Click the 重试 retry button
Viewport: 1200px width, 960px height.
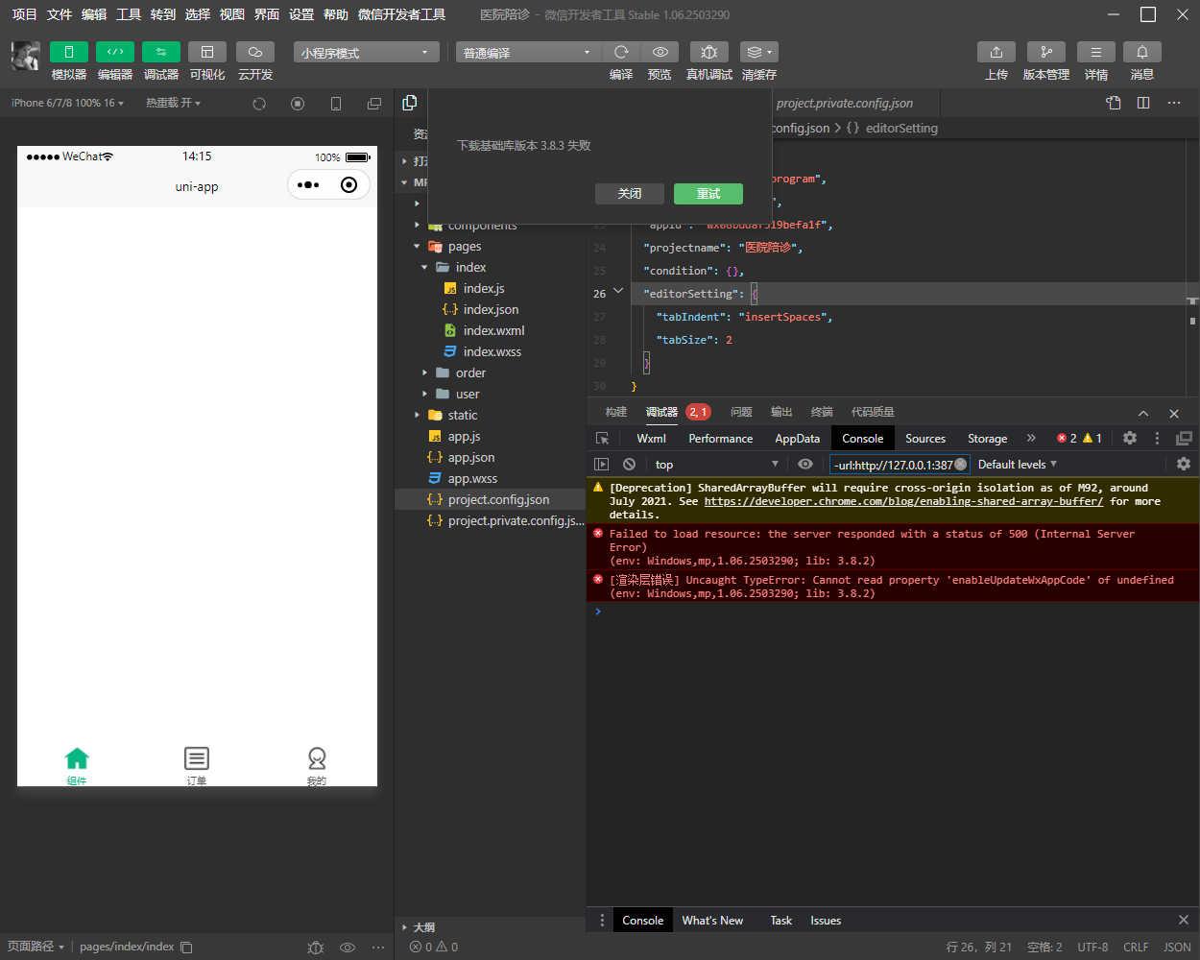coord(708,194)
